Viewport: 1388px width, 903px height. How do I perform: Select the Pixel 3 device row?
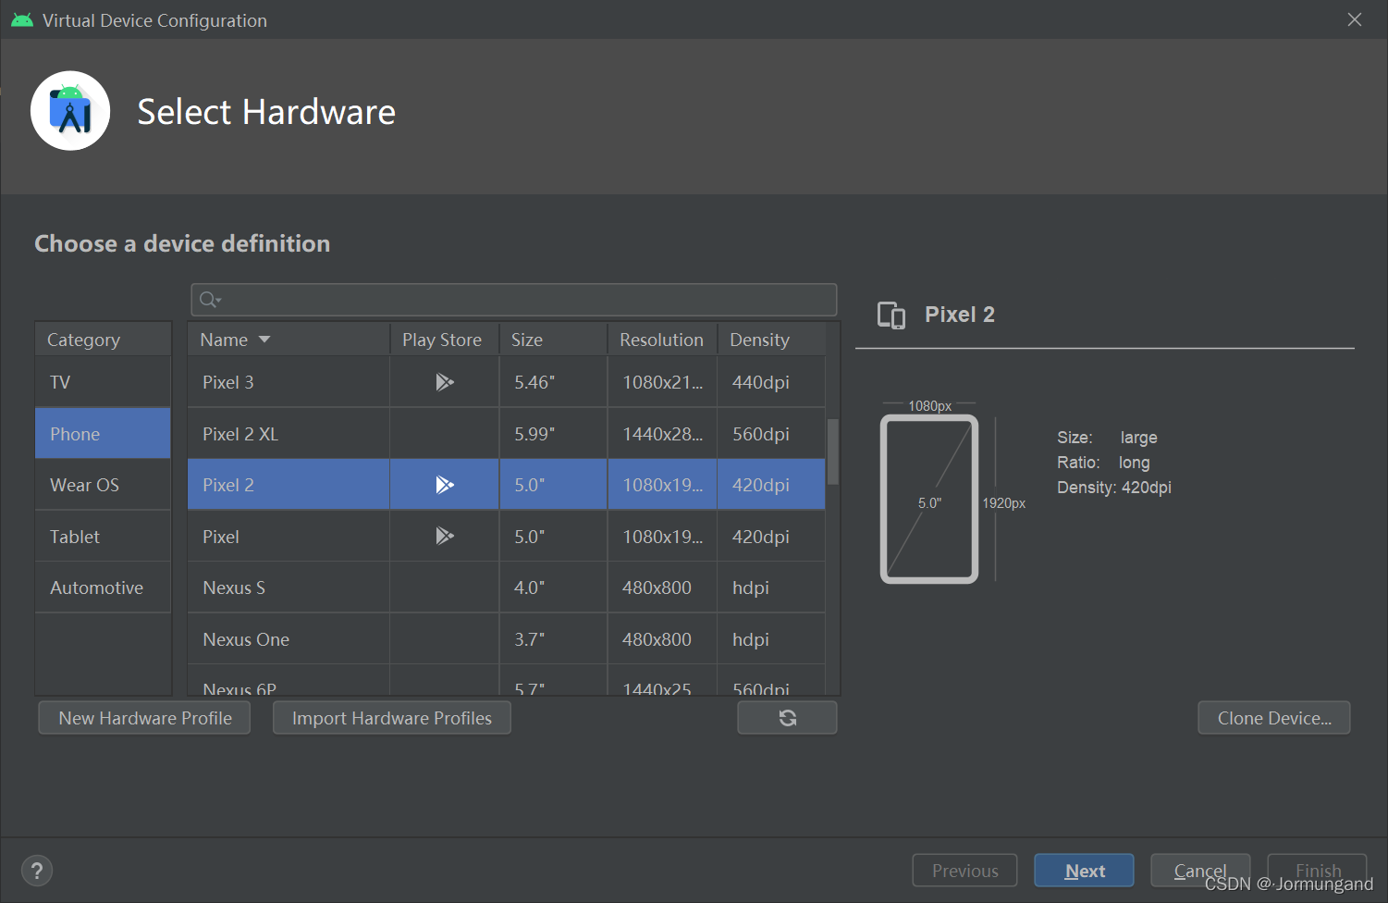506,382
